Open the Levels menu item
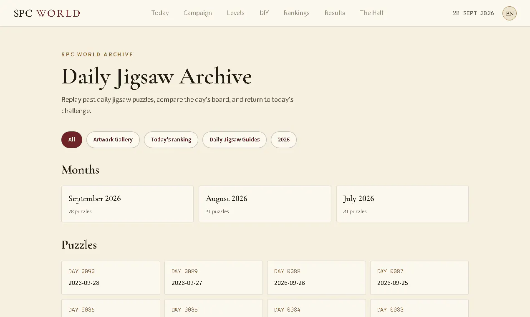This screenshot has height=317, width=530. click(x=236, y=13)
